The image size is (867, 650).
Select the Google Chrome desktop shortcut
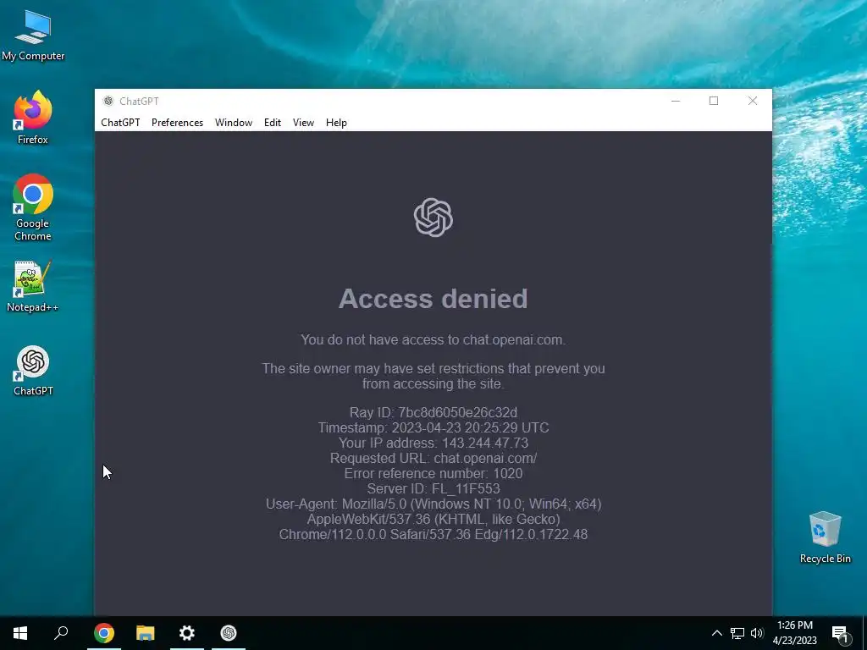pos(33,207)
